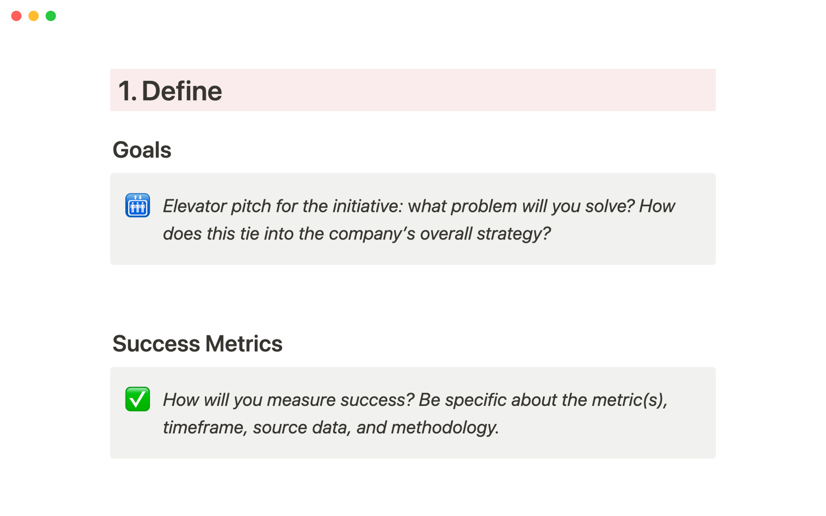Minimize the window using the yellow button
The image size is (826, 516).
coord(34,16)
